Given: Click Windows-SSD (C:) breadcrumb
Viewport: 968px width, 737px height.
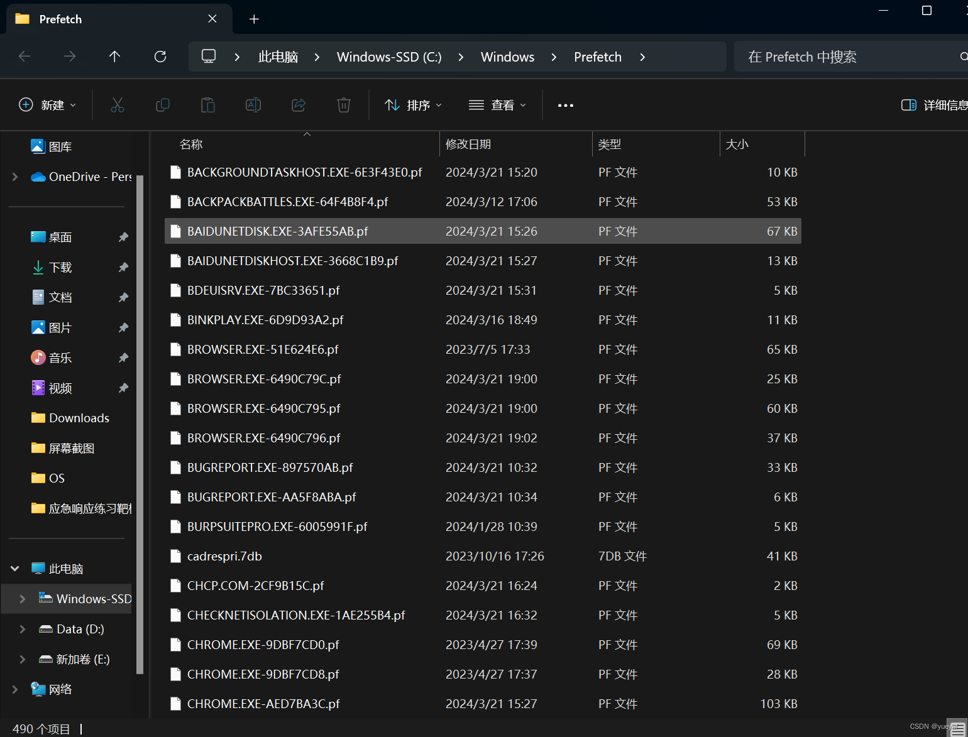Looking at the screenshot, I should [x=389, y=57].
